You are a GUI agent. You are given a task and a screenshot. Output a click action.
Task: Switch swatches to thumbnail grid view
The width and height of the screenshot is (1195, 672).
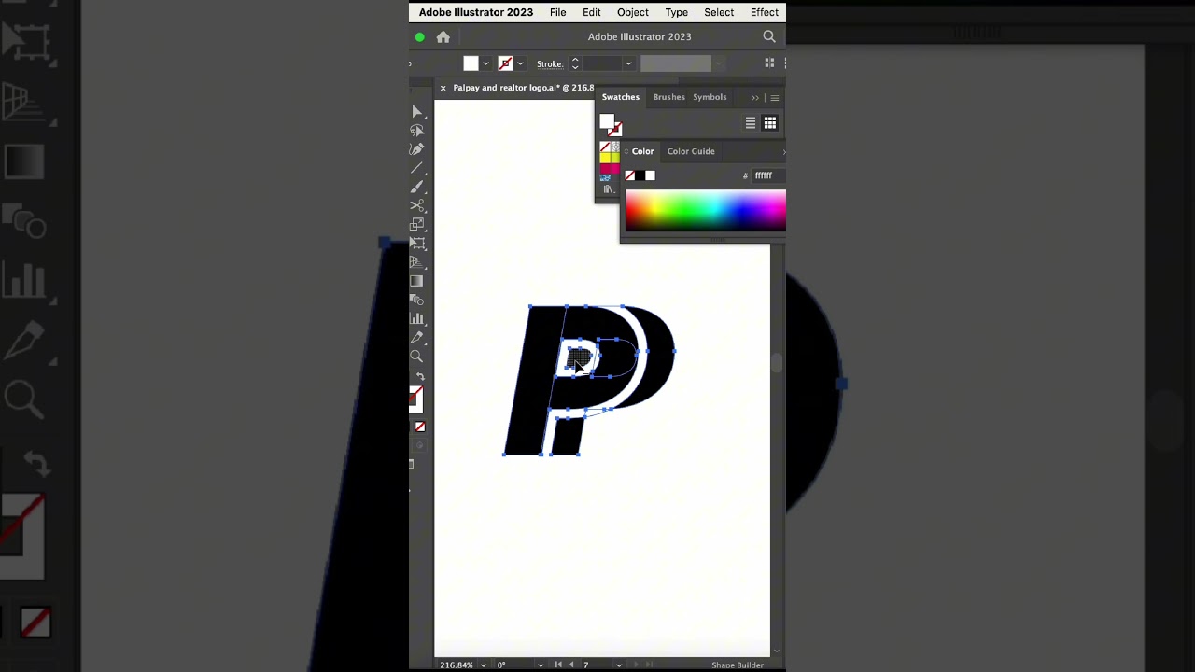pos(770,123)
